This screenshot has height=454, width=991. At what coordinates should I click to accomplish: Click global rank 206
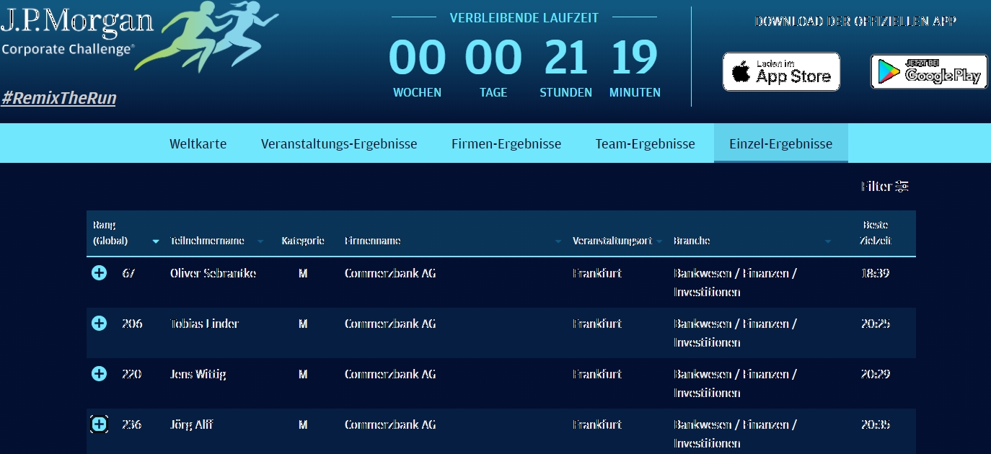[x=132, y=324]
